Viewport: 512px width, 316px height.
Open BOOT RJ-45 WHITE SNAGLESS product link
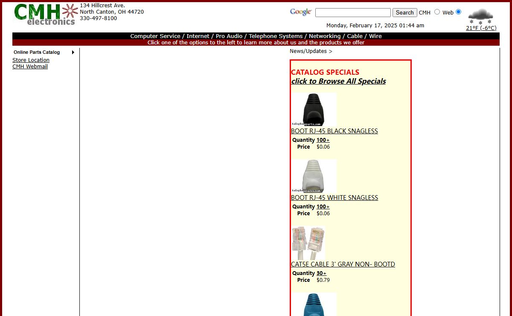(335, 198)
